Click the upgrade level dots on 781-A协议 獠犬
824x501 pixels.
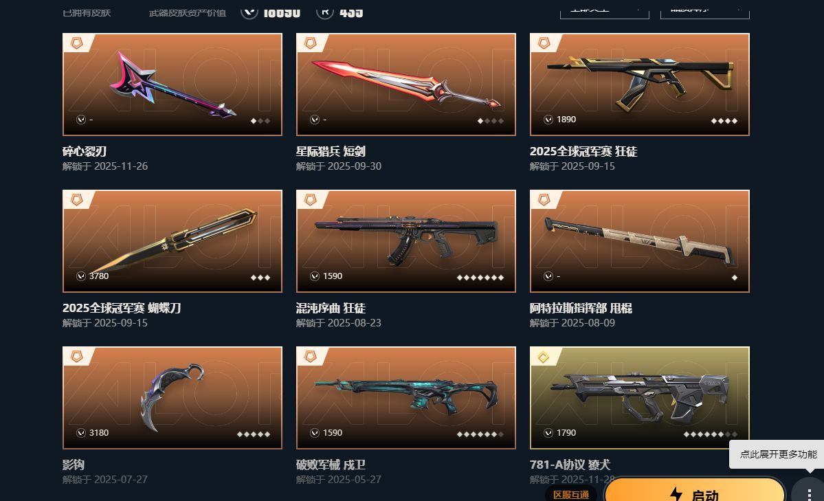click(711, 434)
